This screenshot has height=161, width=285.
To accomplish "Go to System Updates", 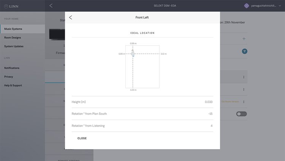I will pyautogui.click(x=14, y=46).
